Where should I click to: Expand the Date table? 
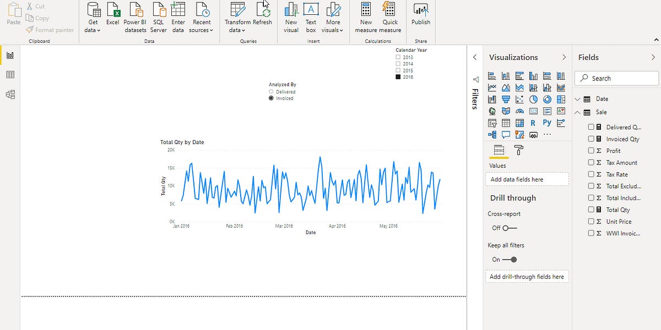click(x=577, y=98)
